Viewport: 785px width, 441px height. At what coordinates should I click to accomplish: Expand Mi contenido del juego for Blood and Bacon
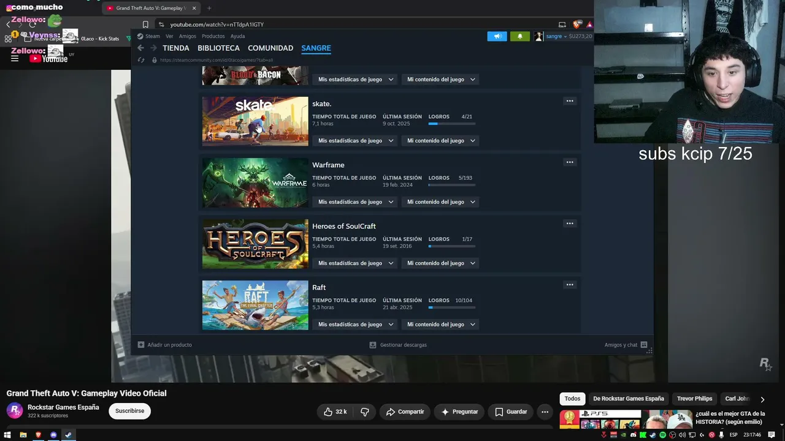[x=441, y=80]
